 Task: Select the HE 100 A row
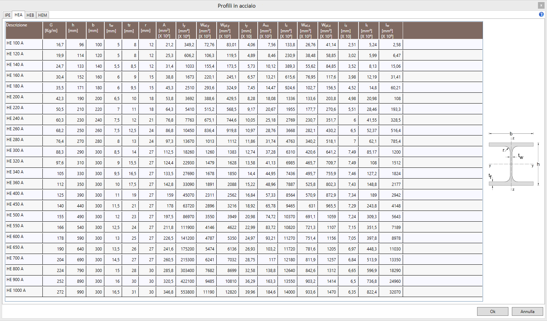point(244,44)
